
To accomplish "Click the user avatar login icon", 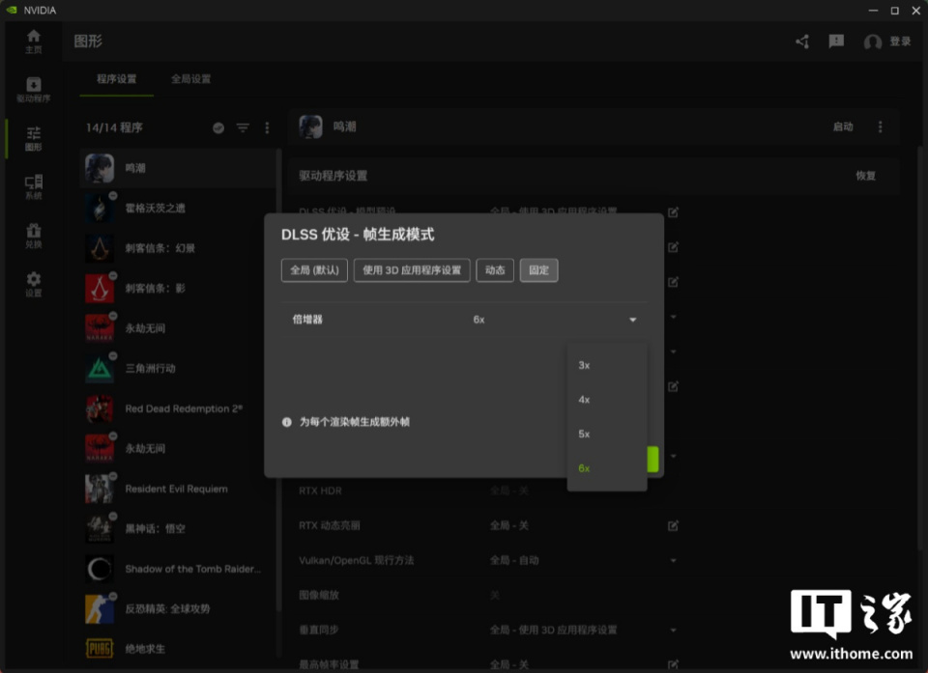I will point(872,42).
